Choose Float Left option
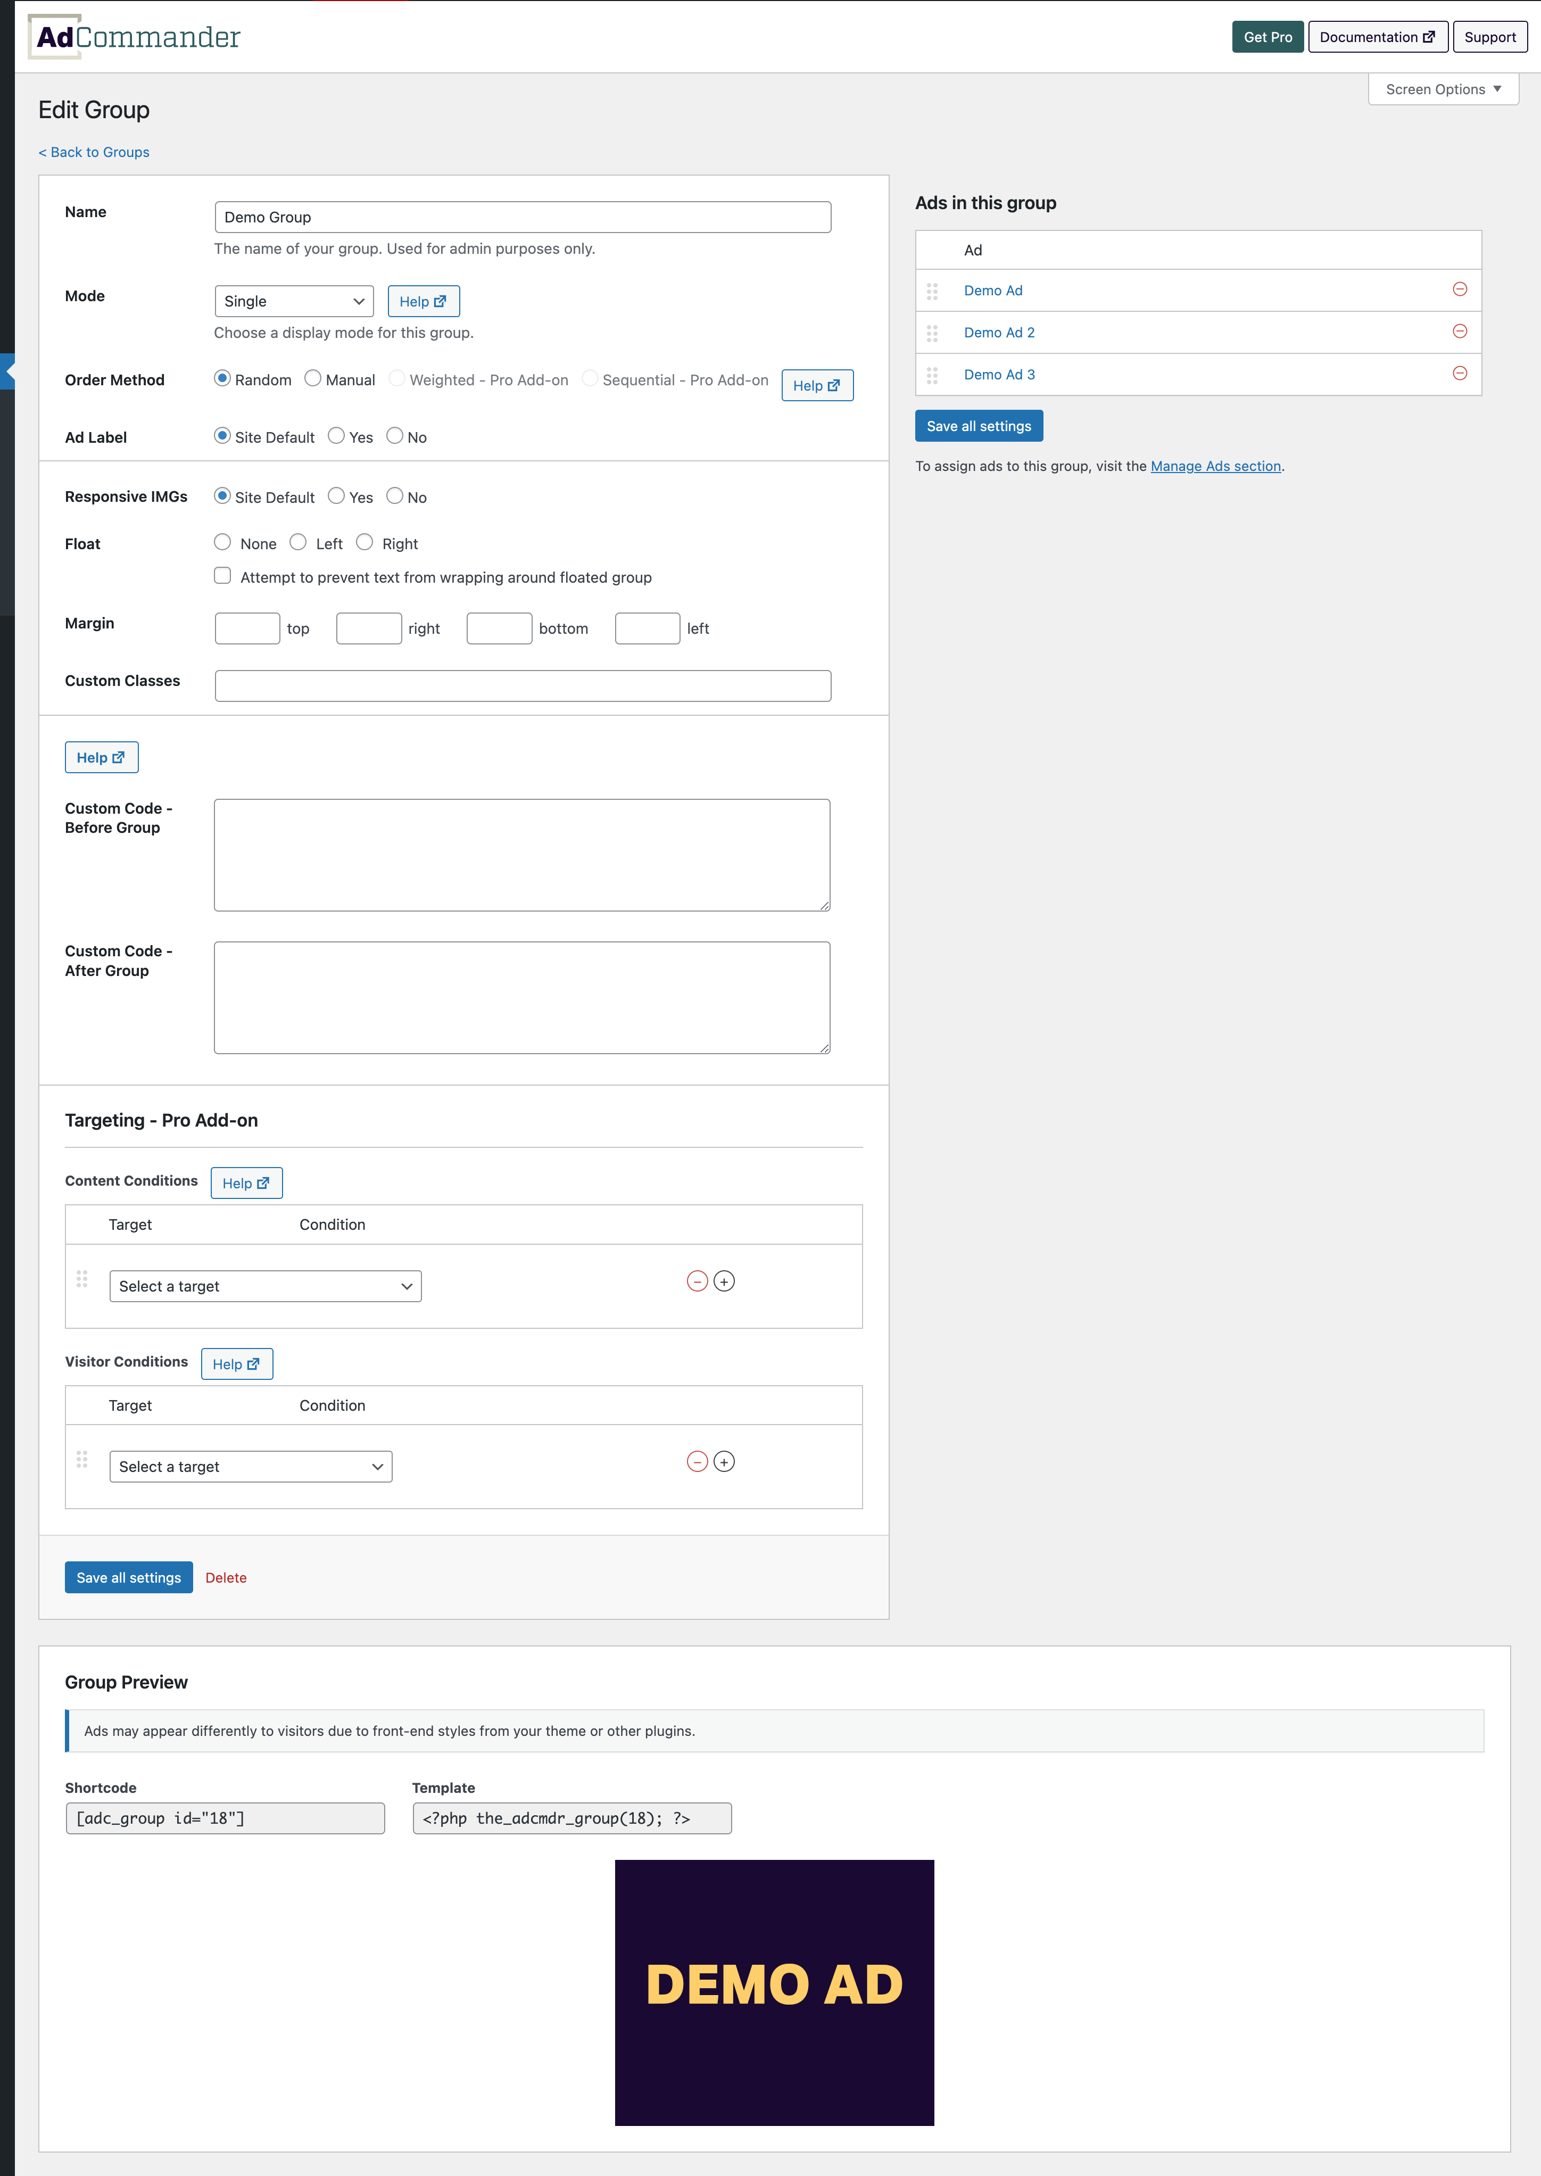 point(298,542)
